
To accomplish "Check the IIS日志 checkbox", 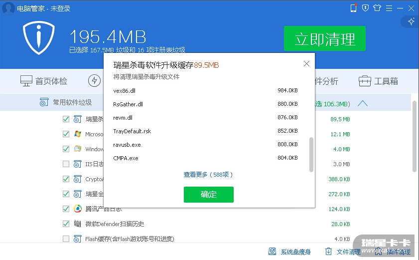I will point(66,164).
